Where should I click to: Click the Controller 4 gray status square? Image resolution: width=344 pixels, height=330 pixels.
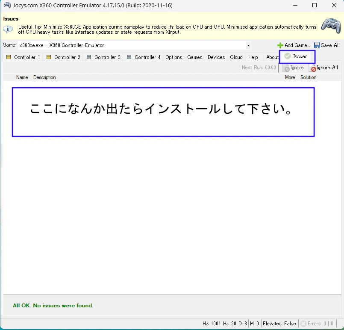[129, 57]
